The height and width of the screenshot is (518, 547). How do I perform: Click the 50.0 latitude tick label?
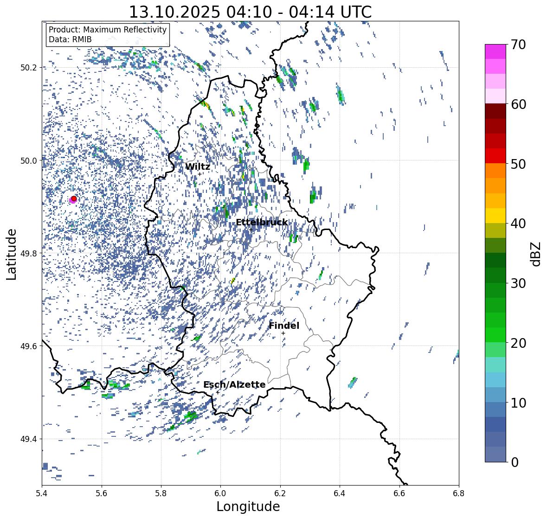(29, 161)
